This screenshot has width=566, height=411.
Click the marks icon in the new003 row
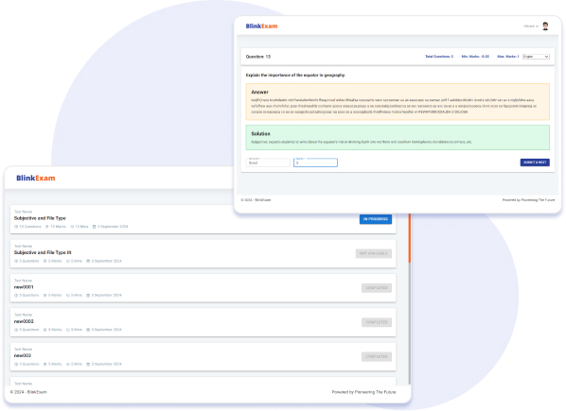point(45,364)
